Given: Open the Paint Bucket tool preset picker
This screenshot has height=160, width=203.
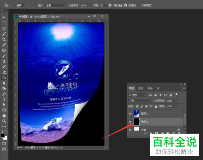Looking at the screenshot, I should tap(8, 6).
